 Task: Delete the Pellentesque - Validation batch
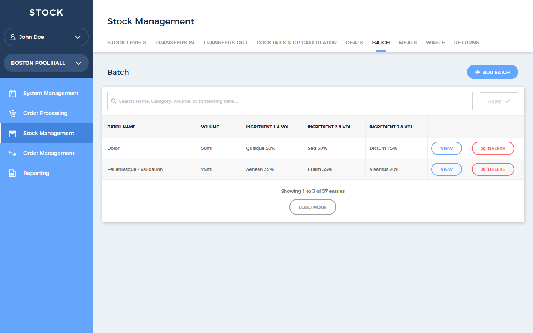pos(493,169)
